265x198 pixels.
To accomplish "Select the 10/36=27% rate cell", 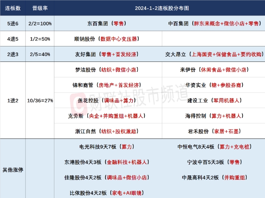I will (x=40, y=101).
